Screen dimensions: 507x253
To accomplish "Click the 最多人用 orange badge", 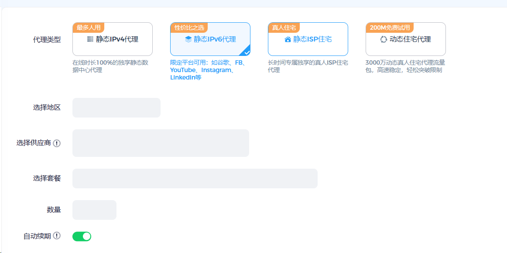I will click(89, 28).
